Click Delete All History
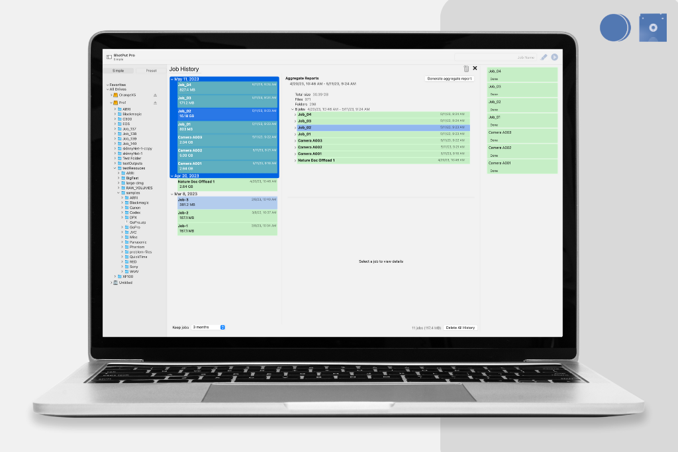Screen dimensions: 678x452 point(460,327)
